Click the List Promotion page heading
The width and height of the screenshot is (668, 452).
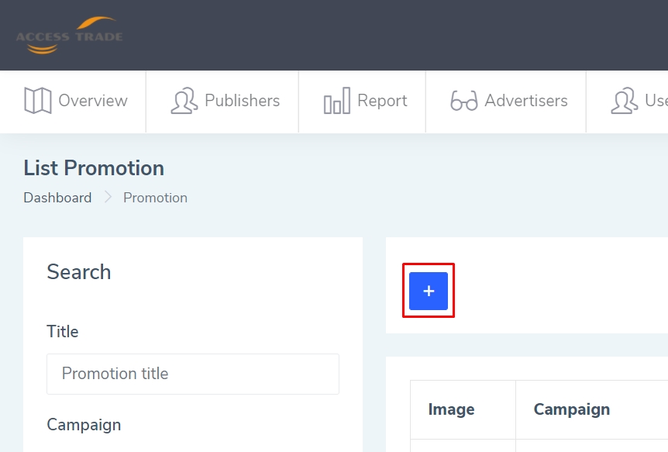tap(94, 168)
